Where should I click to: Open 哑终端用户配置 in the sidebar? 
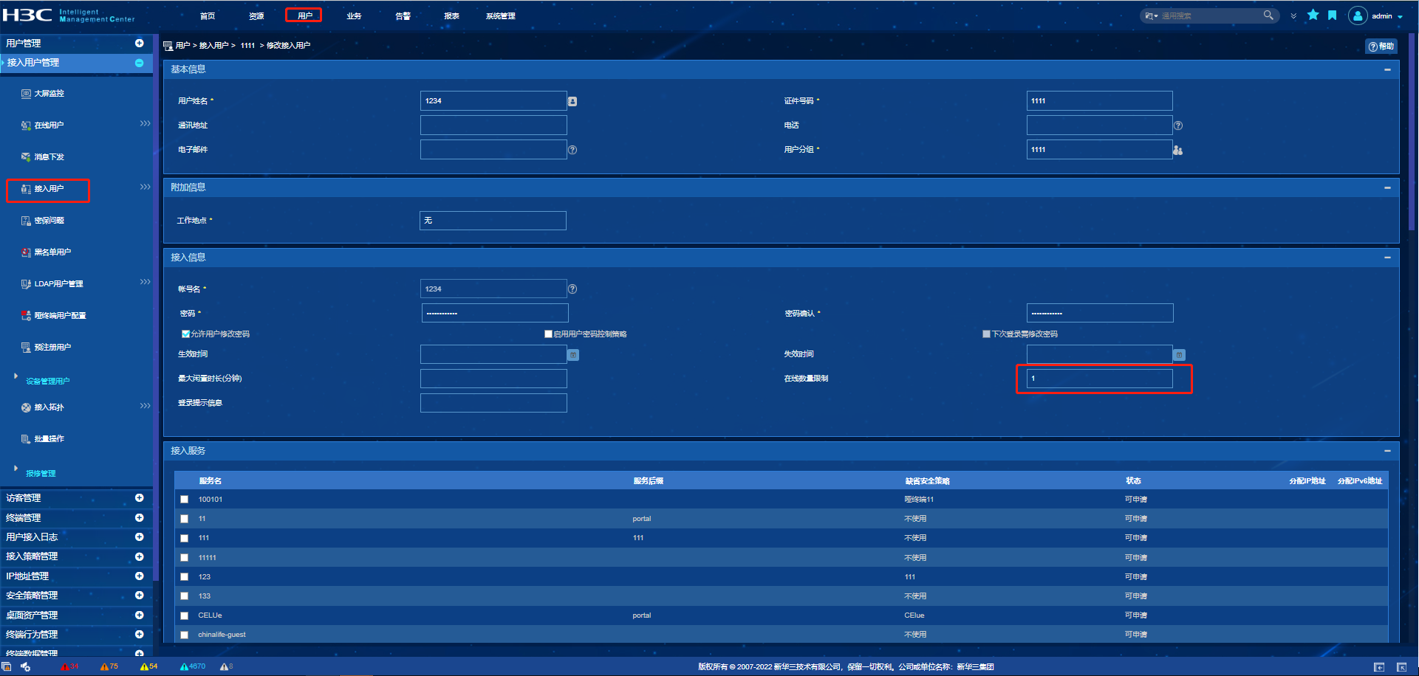coord(60,316)
